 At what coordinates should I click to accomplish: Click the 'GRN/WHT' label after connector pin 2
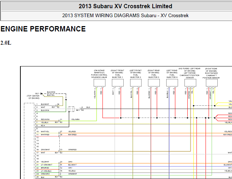(x=72, y=174)
